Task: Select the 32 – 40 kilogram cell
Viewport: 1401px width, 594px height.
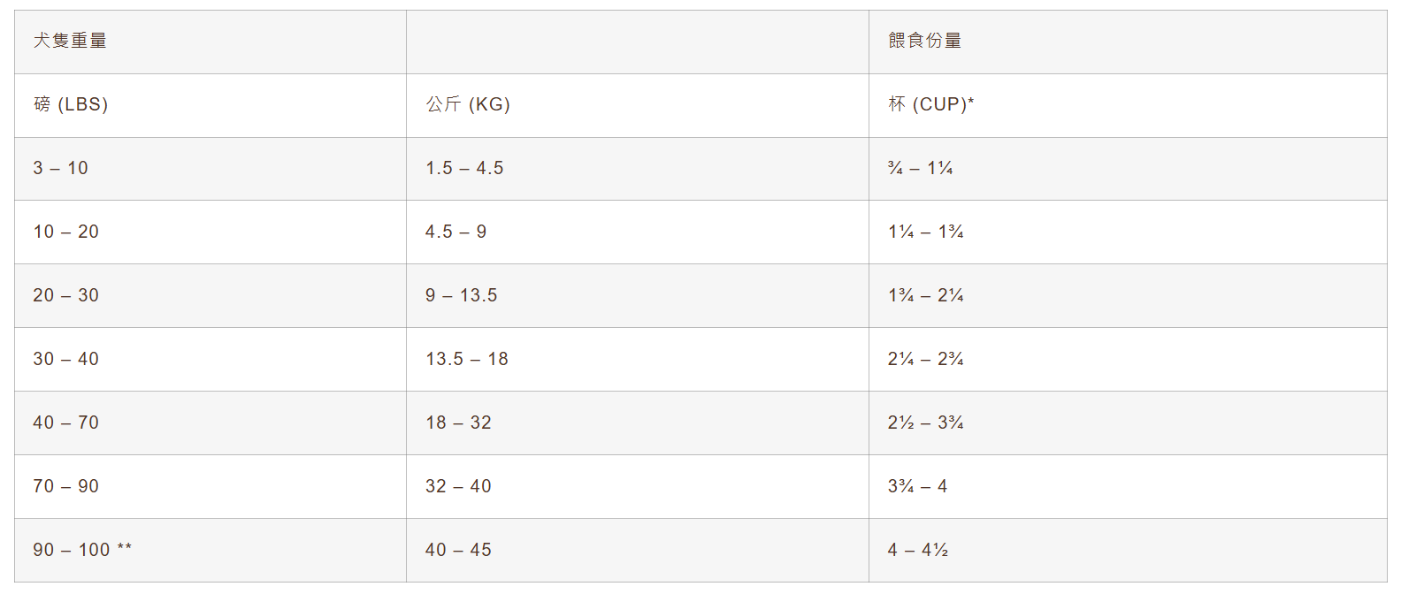Action: point(458,486)
